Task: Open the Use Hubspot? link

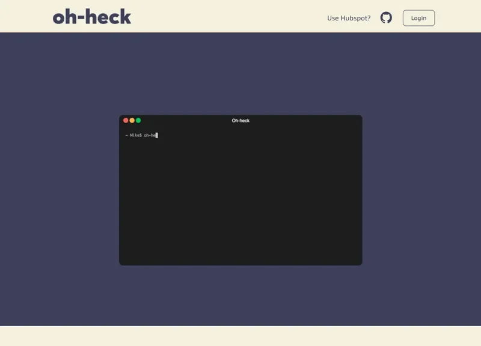Action: (349, 19)
